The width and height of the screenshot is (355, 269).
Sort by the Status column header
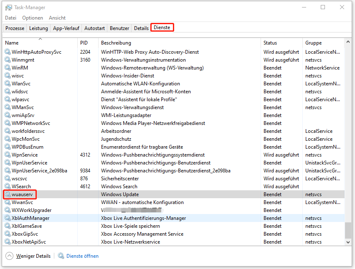(281, 42)
